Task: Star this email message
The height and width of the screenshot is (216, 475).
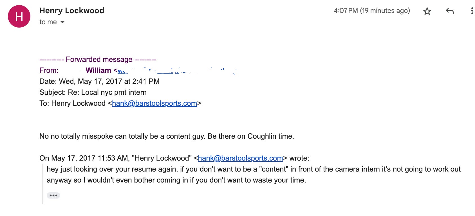Action: [x=427, y=11]
